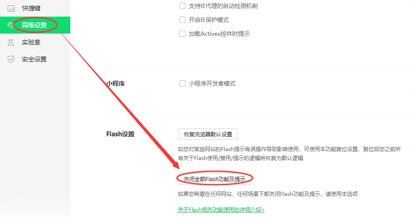Enable 支持IE代理的自动检测机制 checkbox

[x=182, y=6]
